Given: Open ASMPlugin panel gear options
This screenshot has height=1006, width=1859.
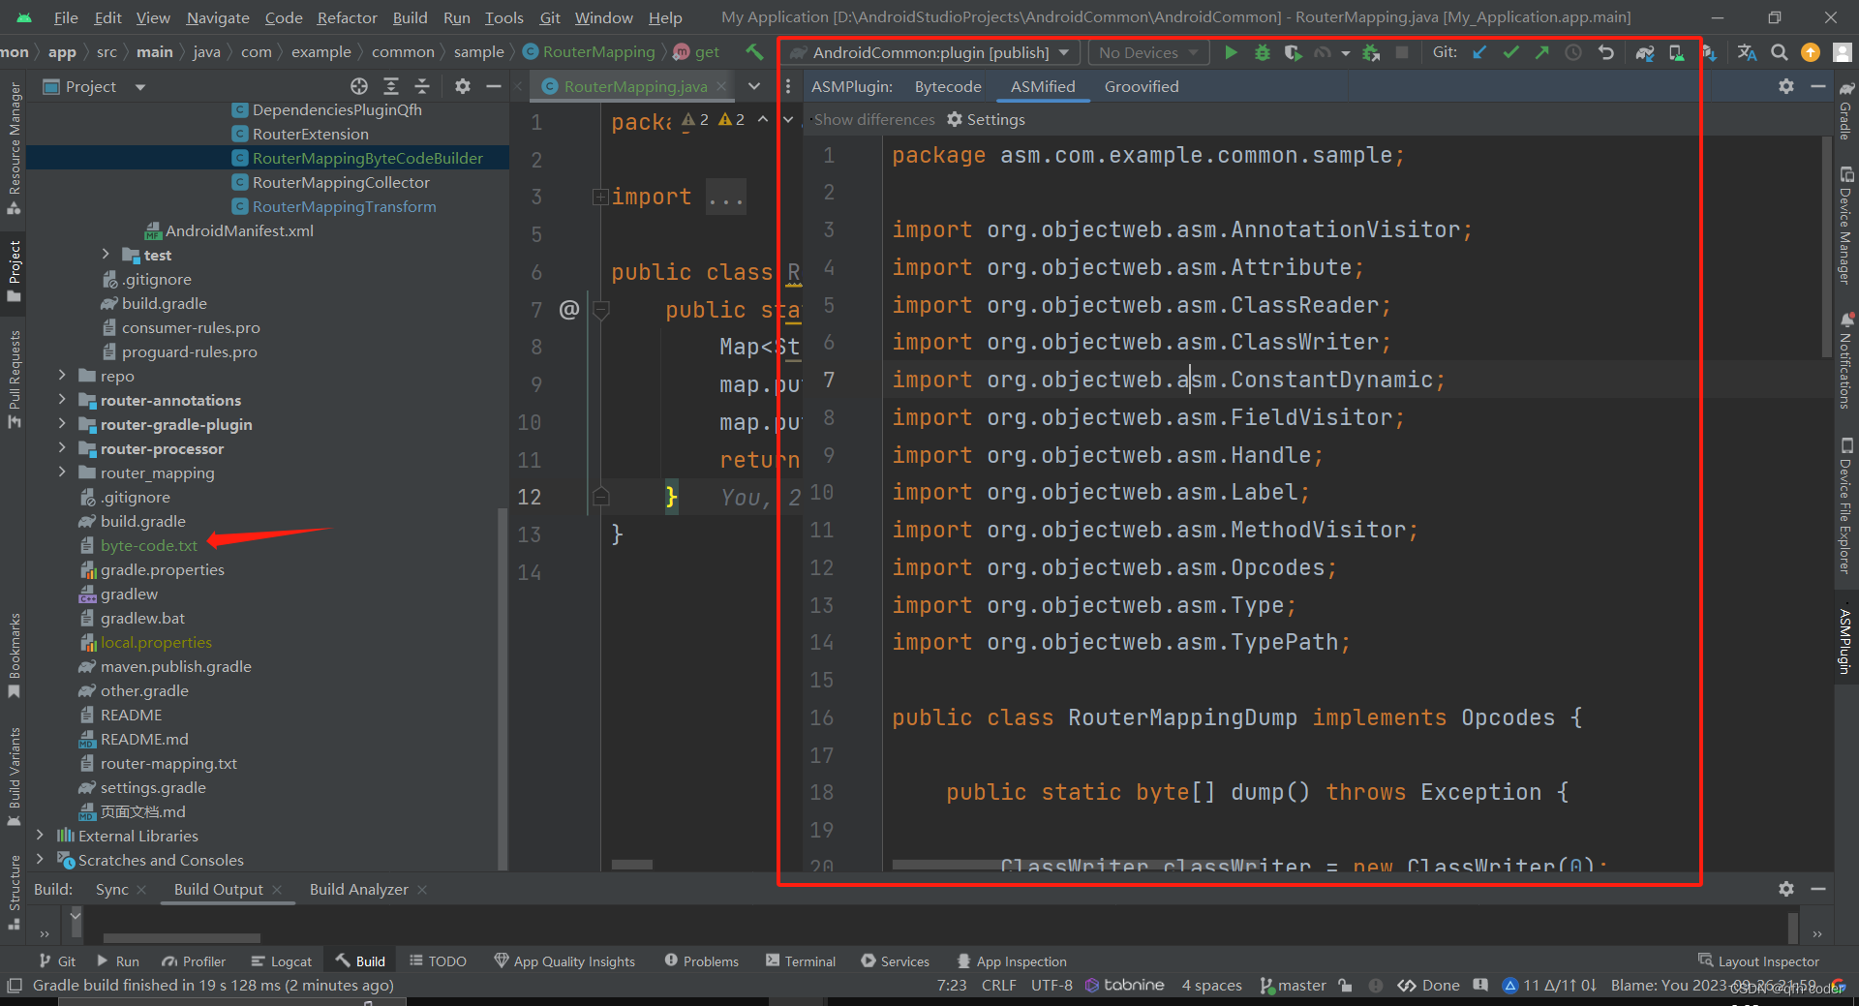Looking at the screenshot, I should coord(1786,86).
